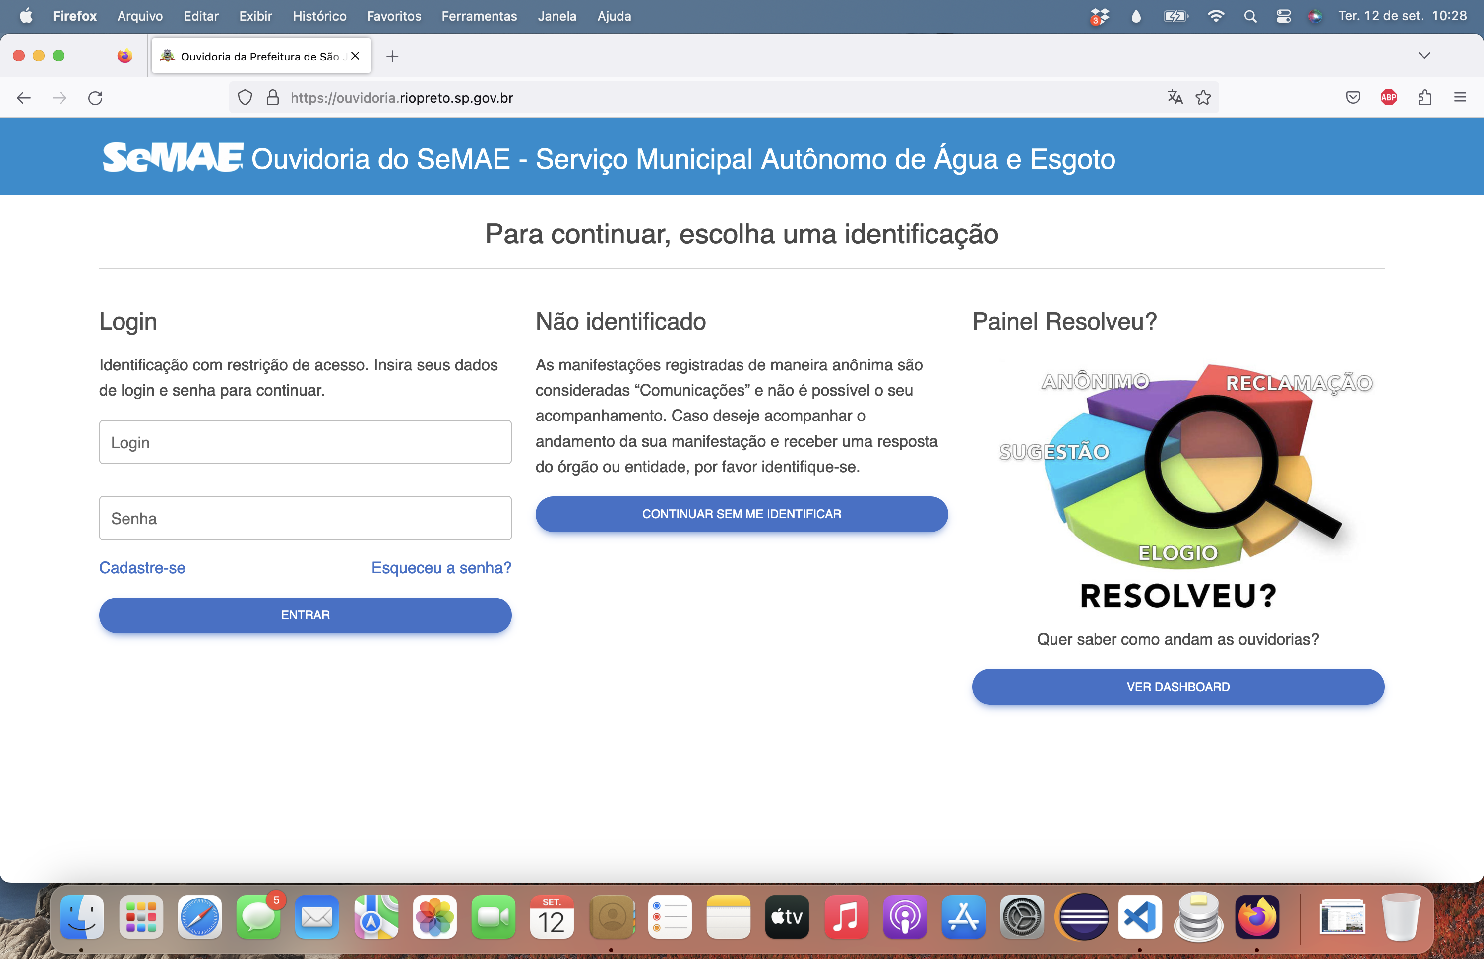1484x959 pixels.
Task: Click the Cadastre-se link
Action: (x=142, y=568)
